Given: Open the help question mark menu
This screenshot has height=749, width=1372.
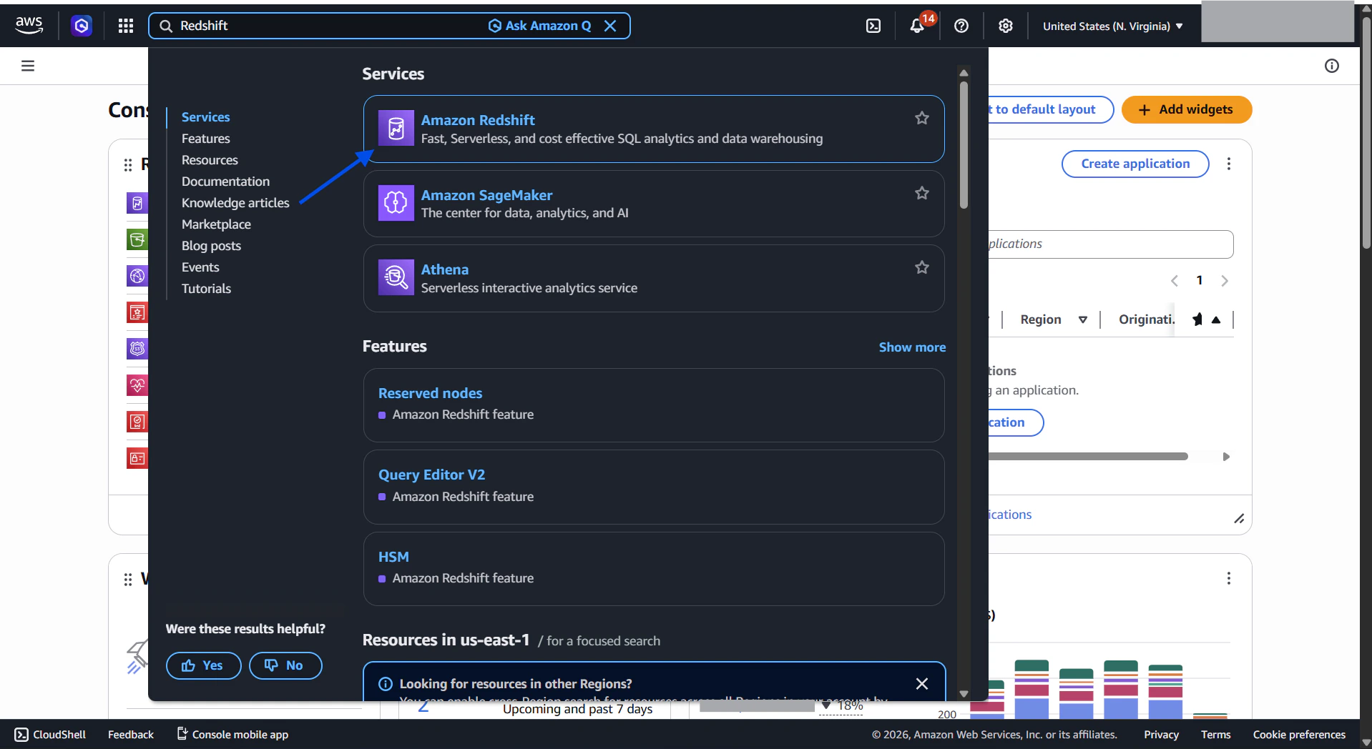Looking at the screenshot, I should (961, 26).
